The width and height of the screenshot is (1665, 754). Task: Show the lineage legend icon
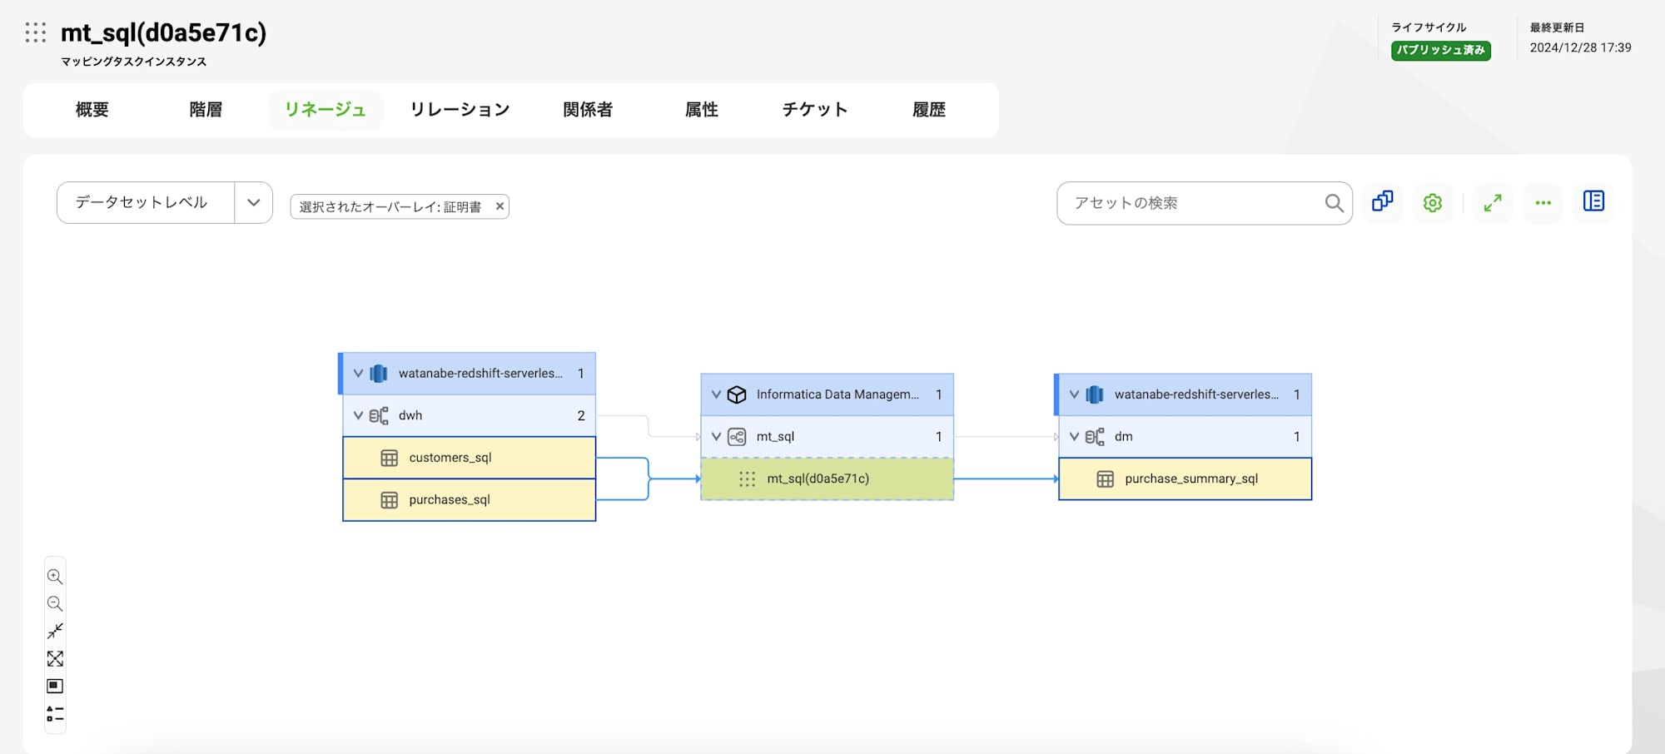[x=55, y=714]
